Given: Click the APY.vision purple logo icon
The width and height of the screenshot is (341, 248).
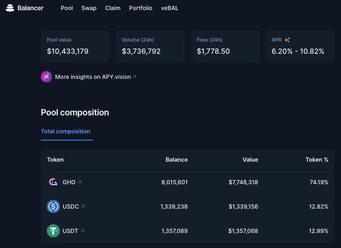Looking at the screenshot, I should coord(47,77).
